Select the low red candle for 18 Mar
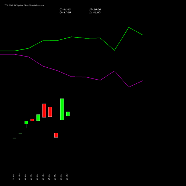186x186 pixels. (56, 135)
